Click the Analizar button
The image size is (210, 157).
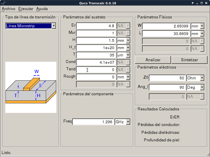coord(153,60)
